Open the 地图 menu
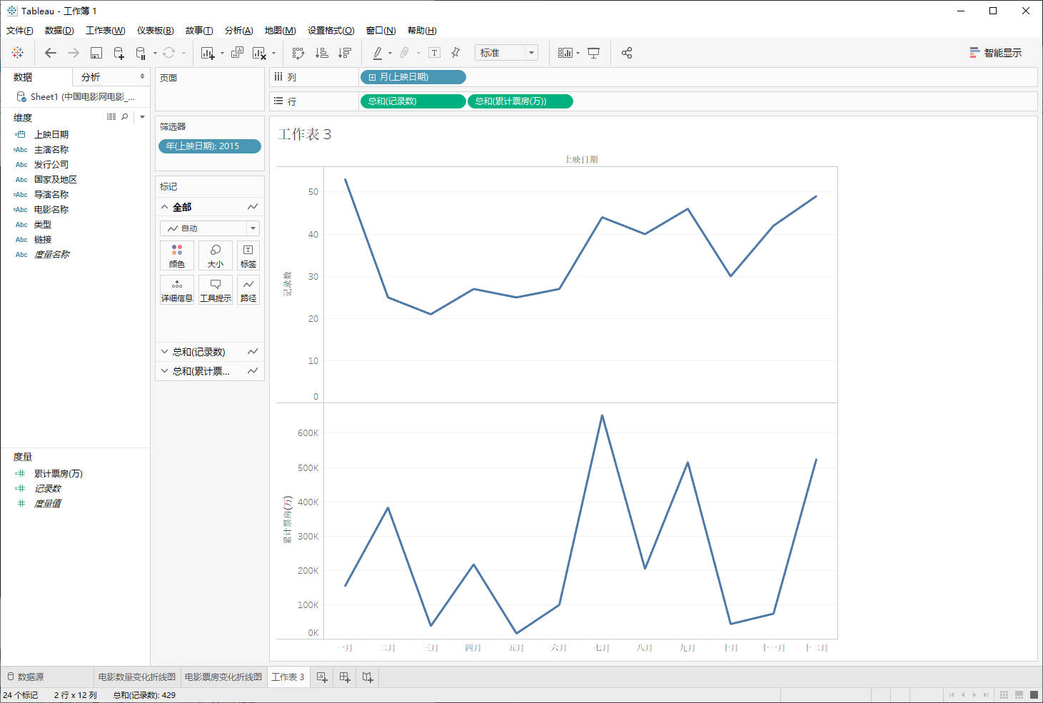This screenshot has width=1043, height=703. tap(281, 31)
